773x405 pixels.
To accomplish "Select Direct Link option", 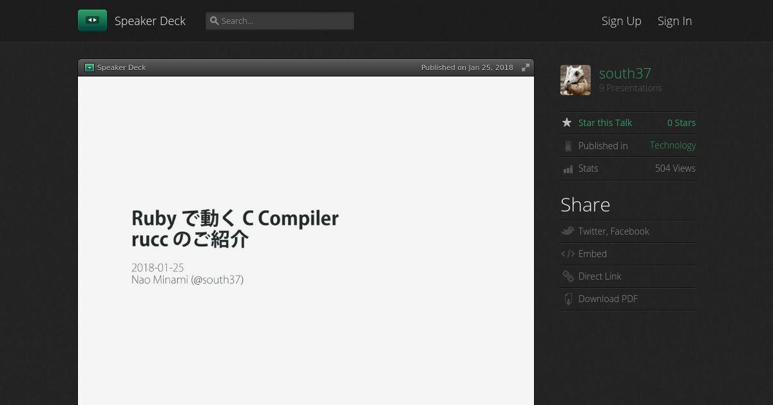I will pos(600,276).
